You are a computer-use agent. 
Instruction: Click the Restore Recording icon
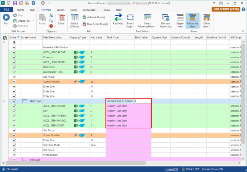point(166,17)
